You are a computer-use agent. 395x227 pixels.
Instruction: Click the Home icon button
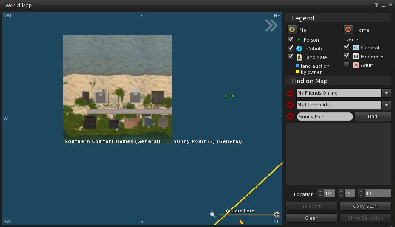click(x=348, y=30)
